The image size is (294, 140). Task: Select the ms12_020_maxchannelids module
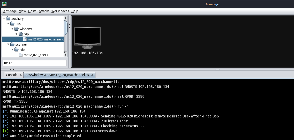point(33,39)
